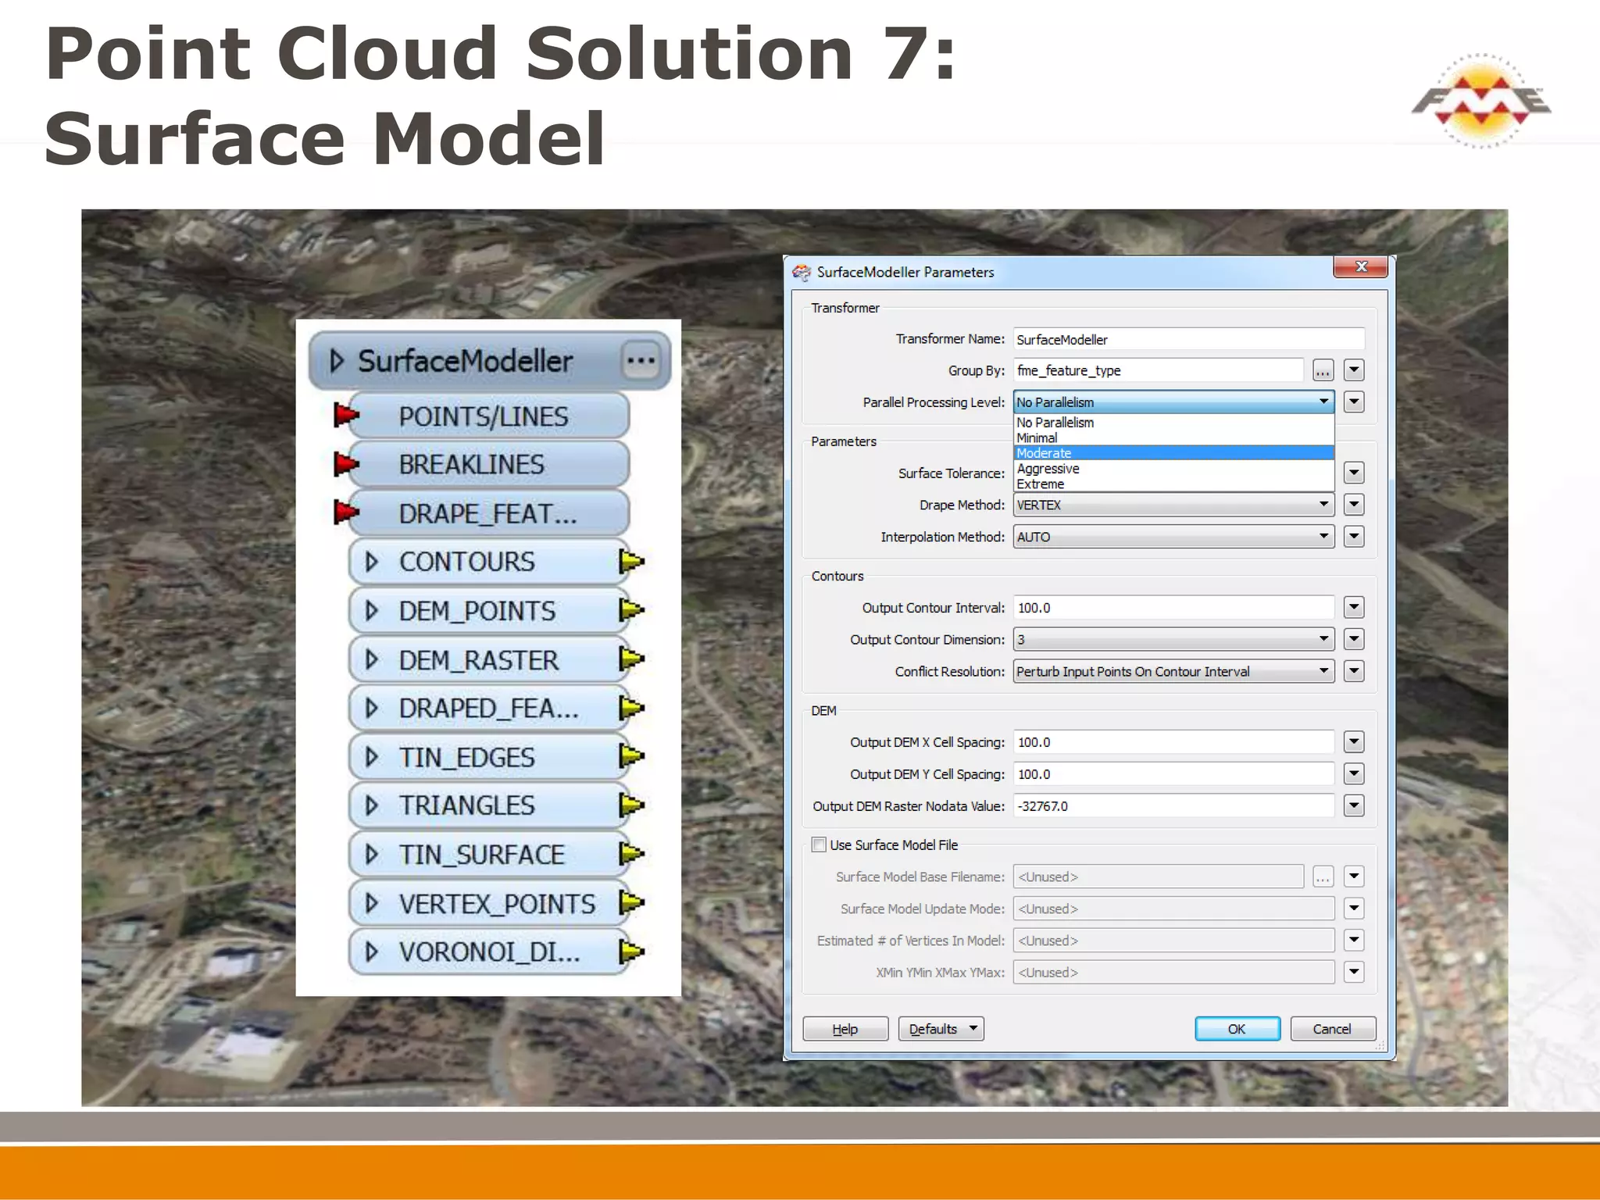Expand the DEM_RASTER output port
Viewport: 1600px width, 1200px height.
(x=372, y=659)
